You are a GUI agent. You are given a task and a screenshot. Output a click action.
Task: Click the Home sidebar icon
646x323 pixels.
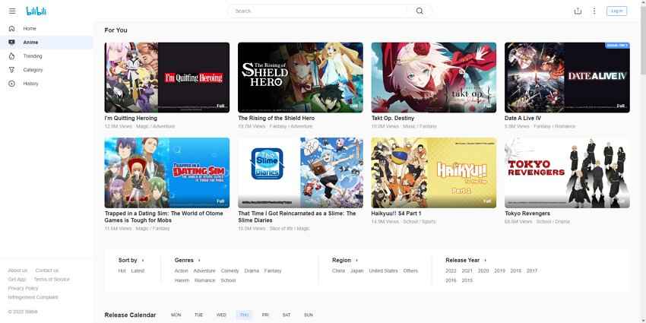(x=11, y=28)
